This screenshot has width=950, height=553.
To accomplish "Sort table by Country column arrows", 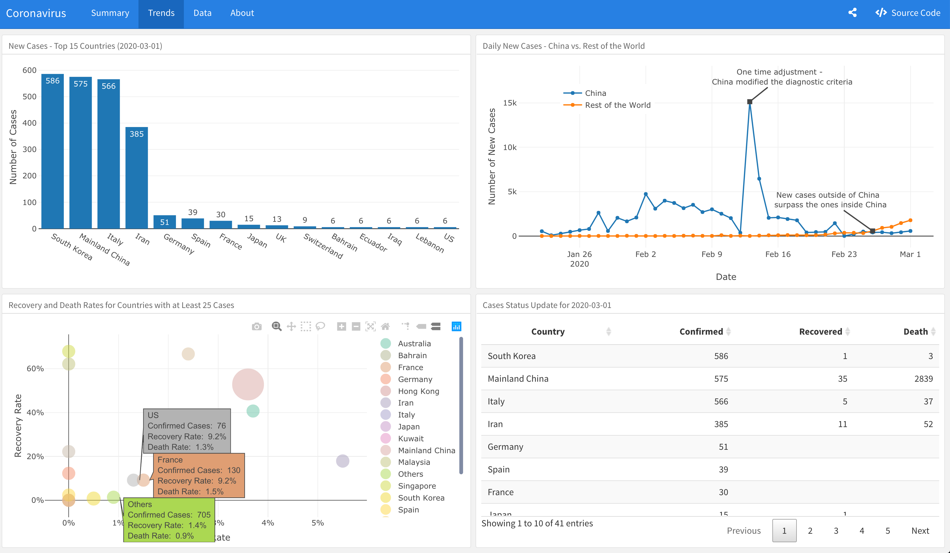I will tap(608, 332).
